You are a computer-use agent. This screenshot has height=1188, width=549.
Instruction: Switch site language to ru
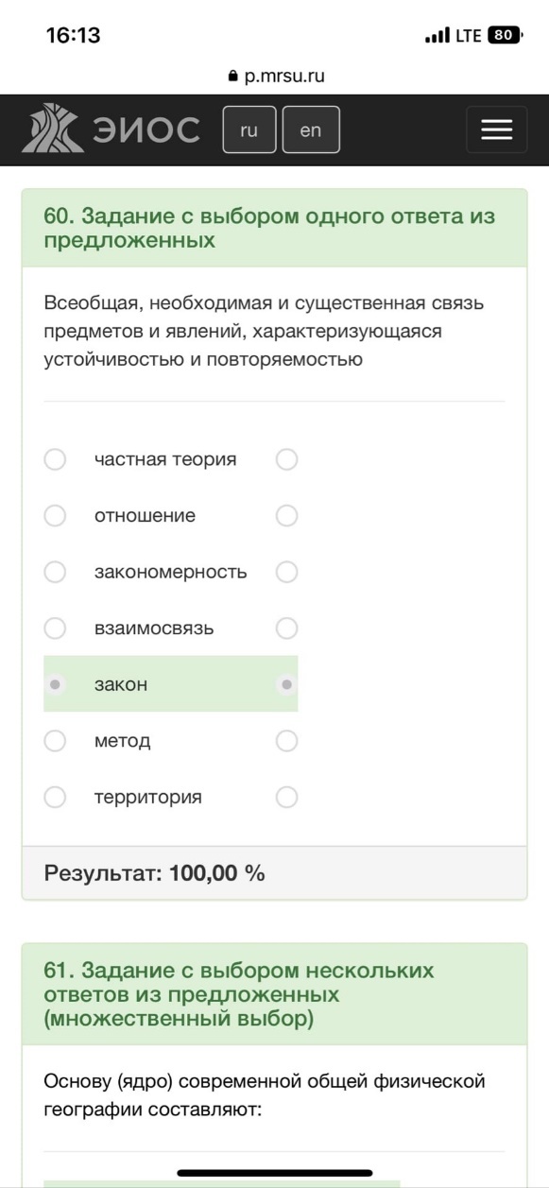point(249,130)
